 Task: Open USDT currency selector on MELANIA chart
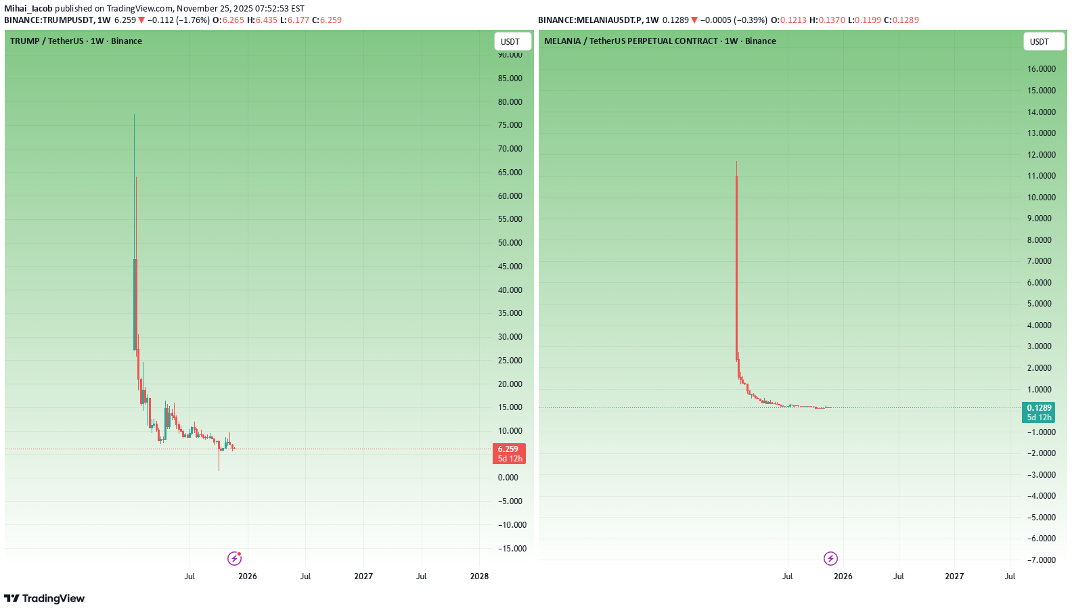pos(1040,41)
